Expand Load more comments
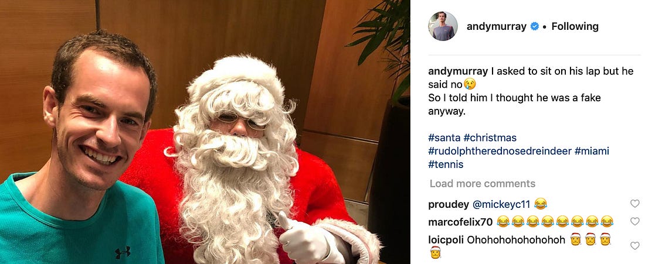This screenshot has height=264, width=645. 483,184
